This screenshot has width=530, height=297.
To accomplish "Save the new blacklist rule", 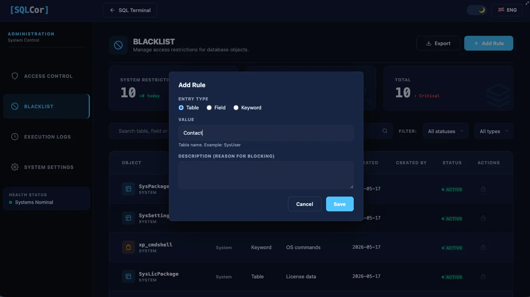I will [340, 204].
